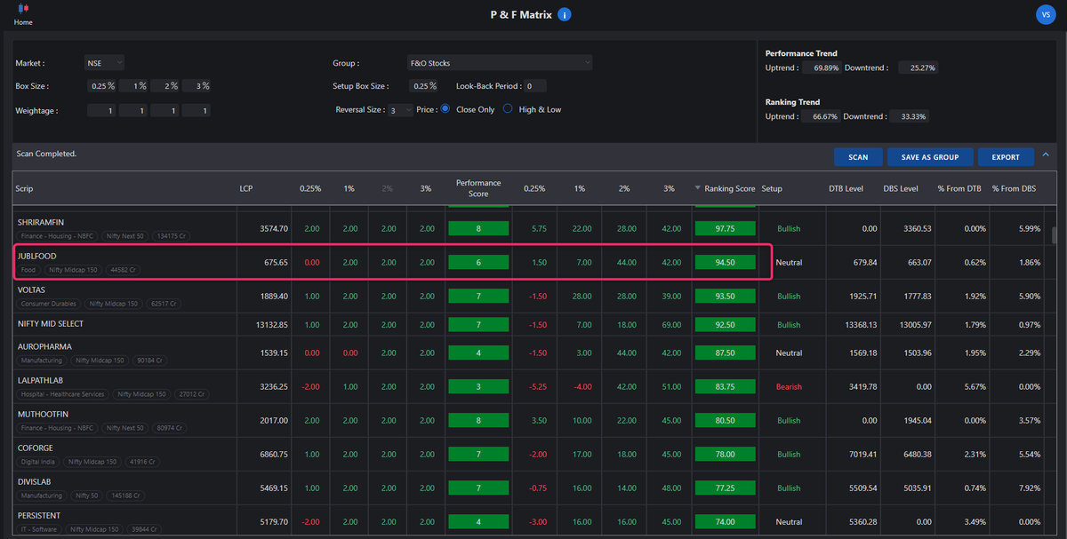Select the MUTHOOTFIN scrip
The height and width of the screenshot is (539, 1067).
pyautogui.click(x=44, y=414)
